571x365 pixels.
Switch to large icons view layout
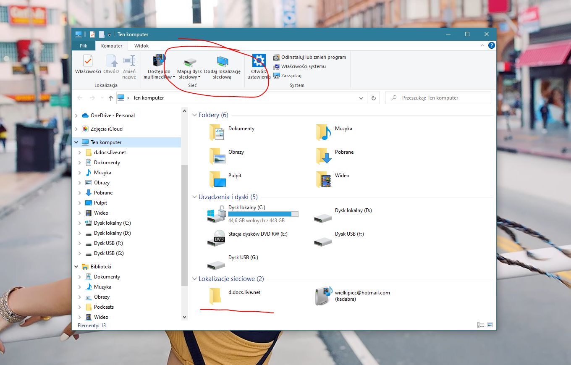490,325
